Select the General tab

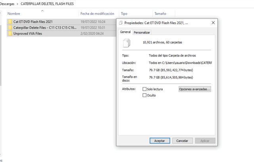coord(125,32)
